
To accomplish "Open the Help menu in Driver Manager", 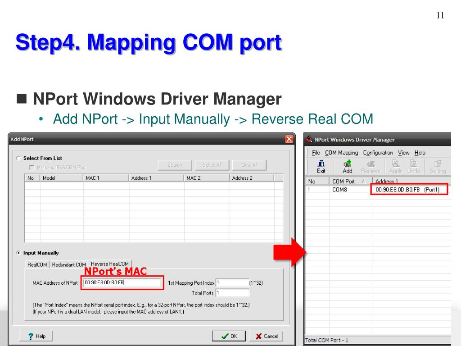I will [420, 153].
